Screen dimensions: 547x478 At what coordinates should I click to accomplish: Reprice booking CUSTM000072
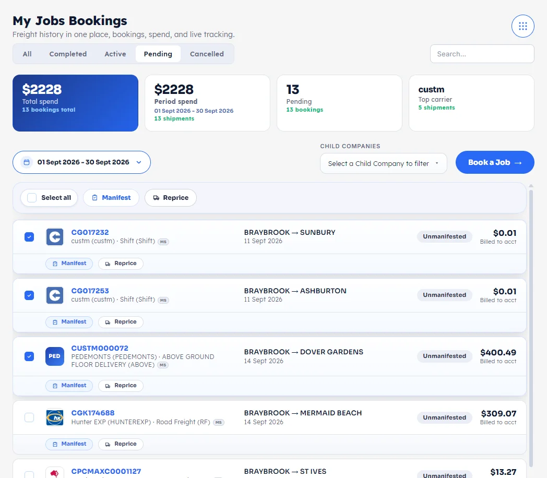click(121, 386)
